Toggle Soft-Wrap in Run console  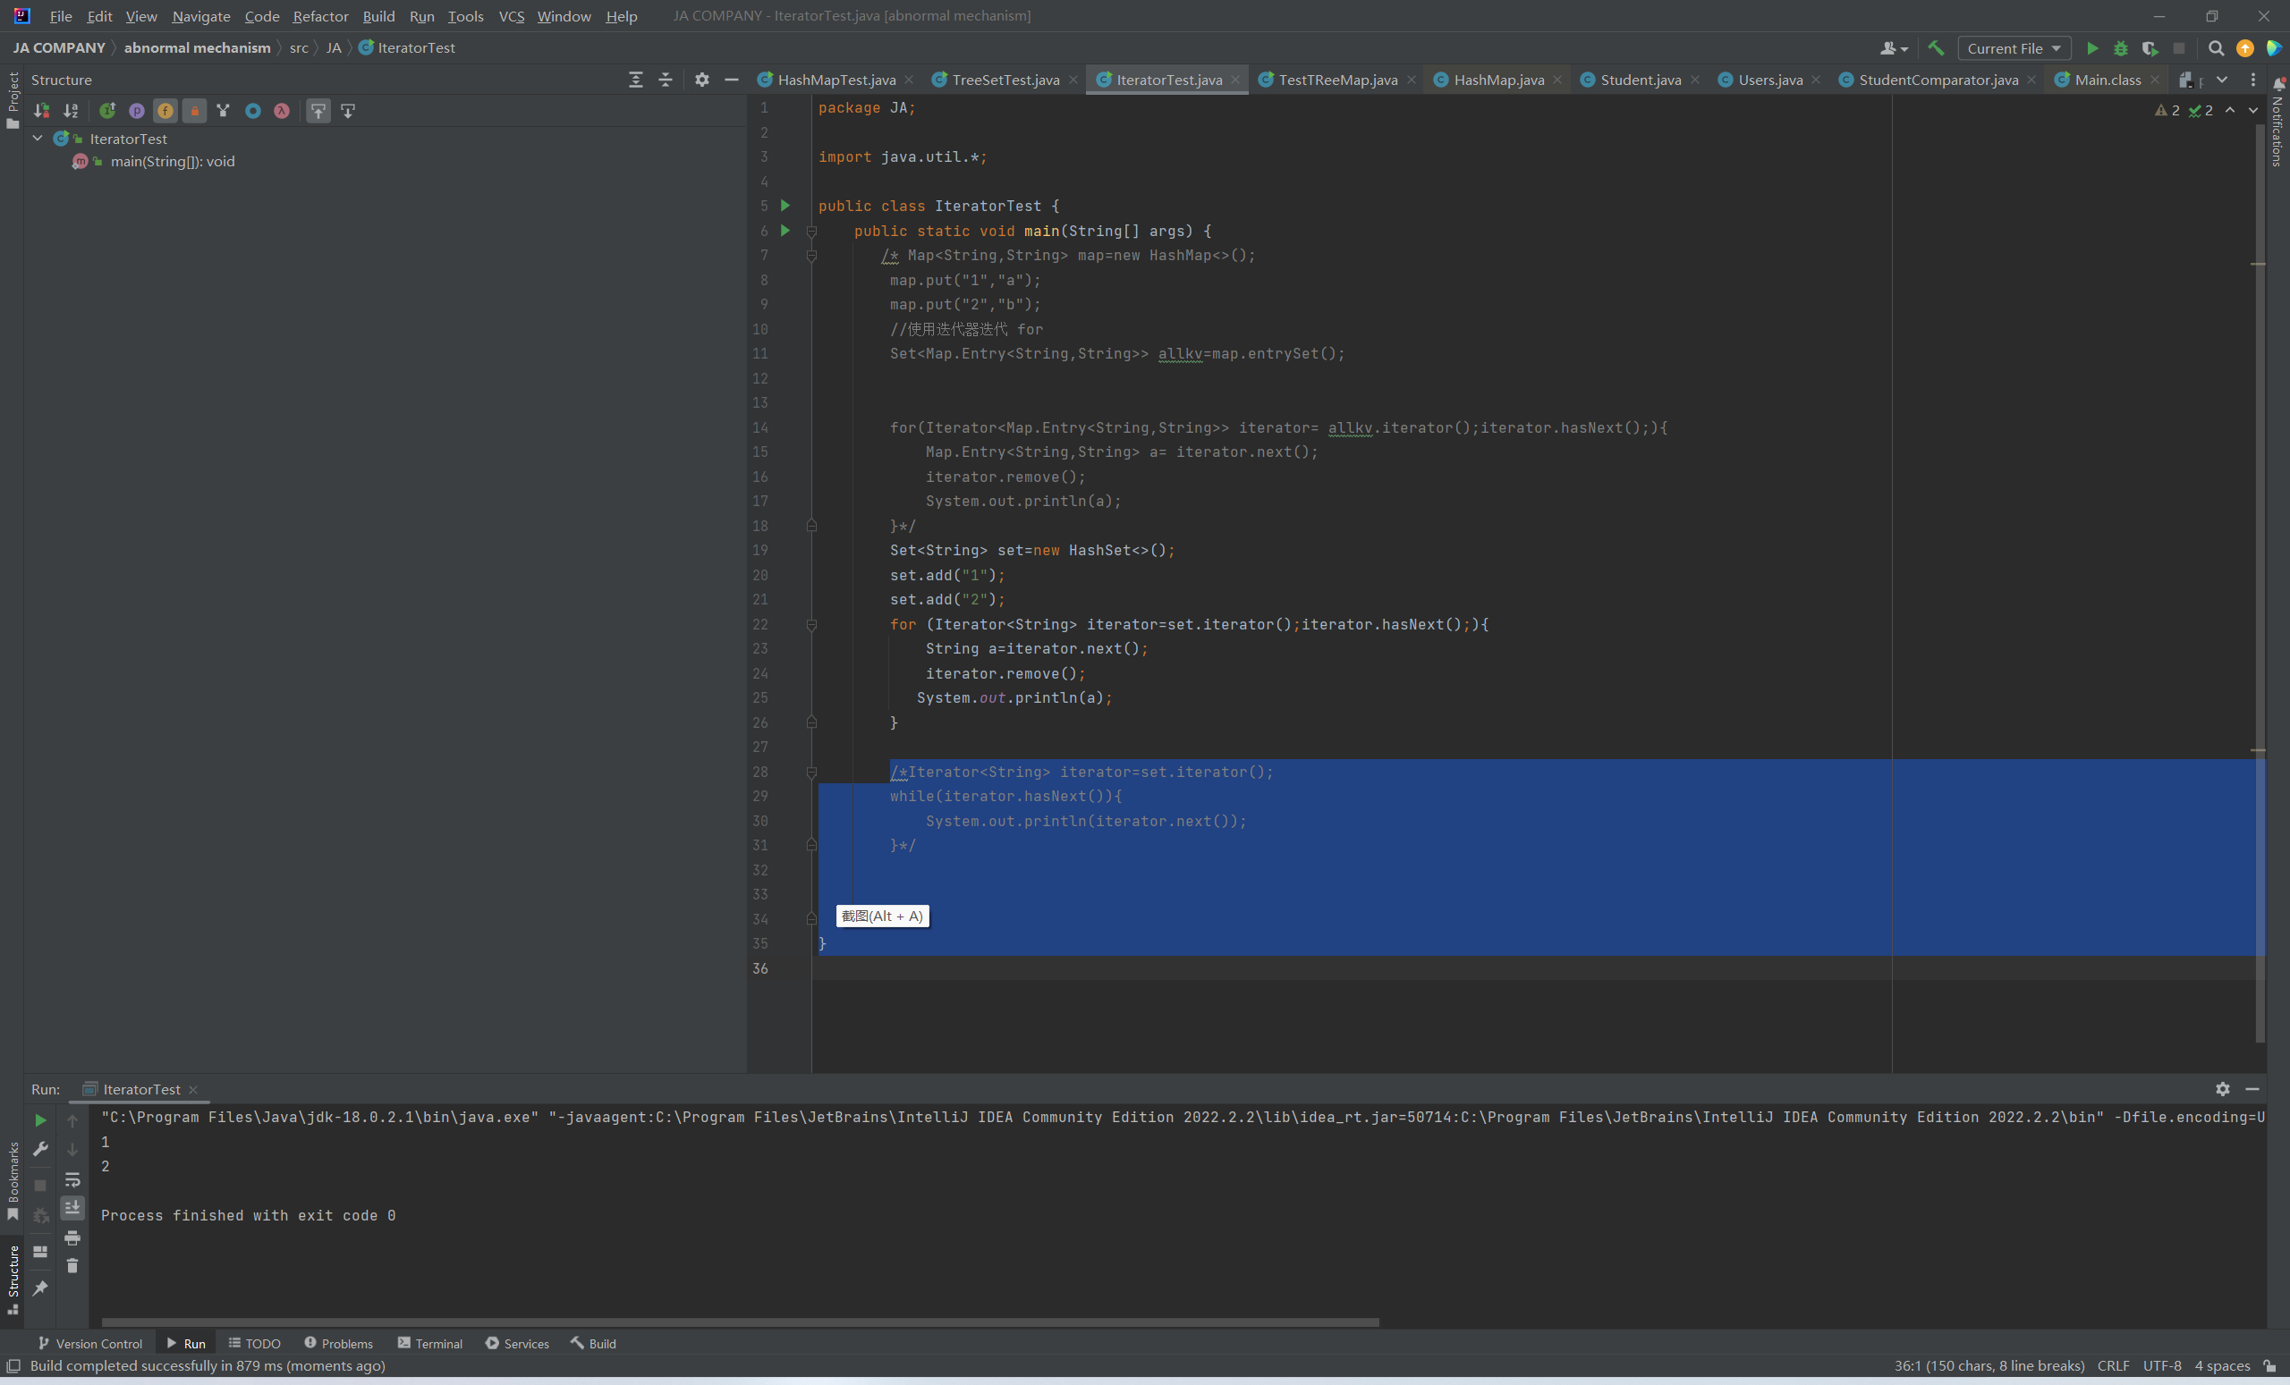(x=72, y=1179)
